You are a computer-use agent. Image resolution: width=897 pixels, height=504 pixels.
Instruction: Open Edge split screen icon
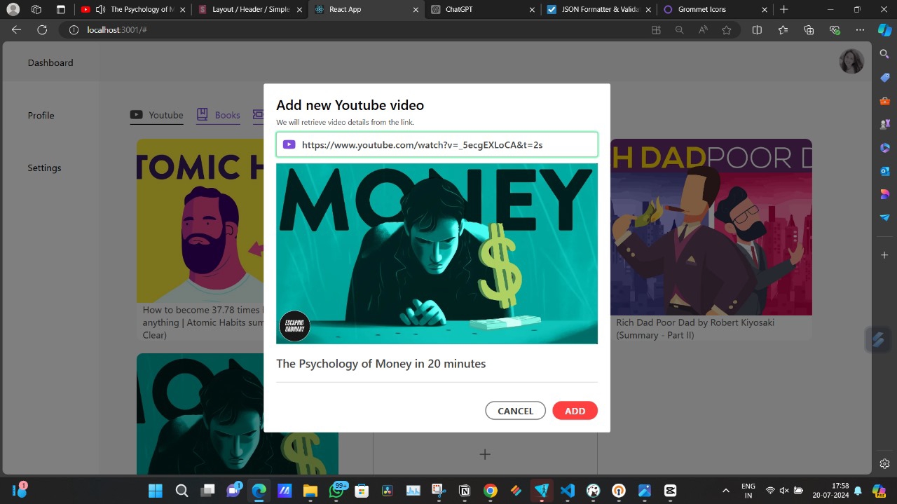coord(757,30)
